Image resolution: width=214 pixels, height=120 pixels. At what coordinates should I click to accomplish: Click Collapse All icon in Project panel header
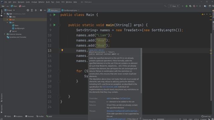[36, 10]
